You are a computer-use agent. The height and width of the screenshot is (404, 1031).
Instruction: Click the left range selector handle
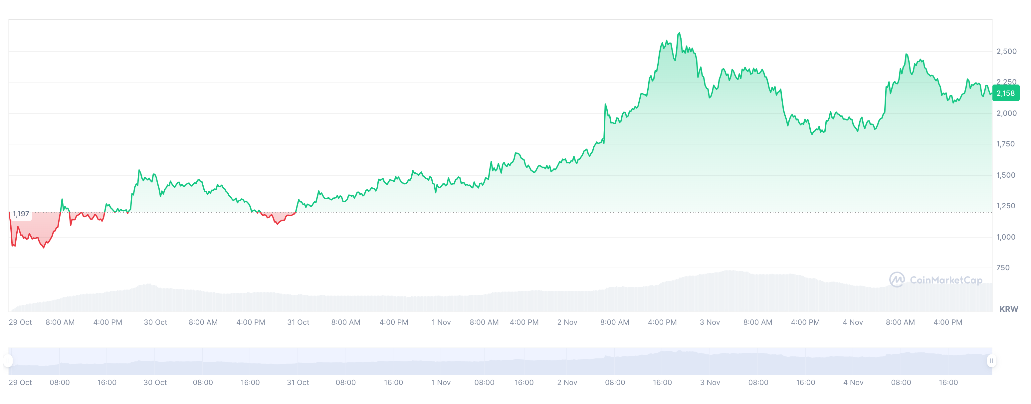tap(8, 361)
